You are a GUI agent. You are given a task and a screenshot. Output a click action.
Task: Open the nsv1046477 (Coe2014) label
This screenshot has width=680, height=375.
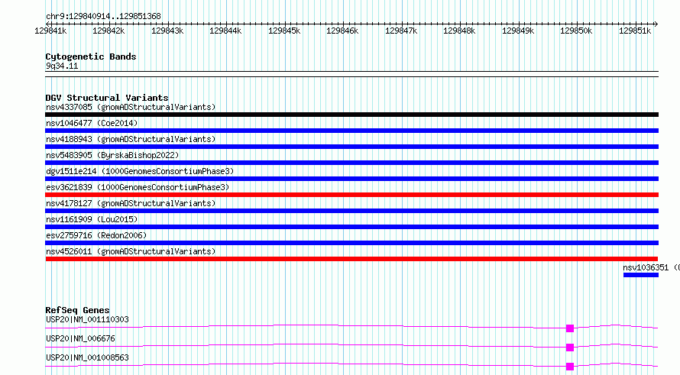coord(92,123)
